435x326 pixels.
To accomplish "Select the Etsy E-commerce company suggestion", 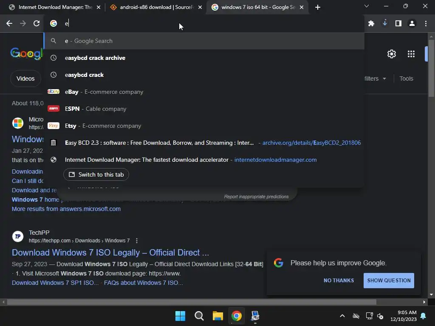I will 204,126.
